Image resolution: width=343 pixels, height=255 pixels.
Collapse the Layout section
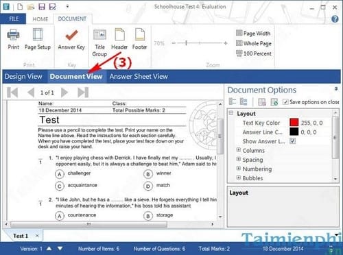tap(231, 113)
